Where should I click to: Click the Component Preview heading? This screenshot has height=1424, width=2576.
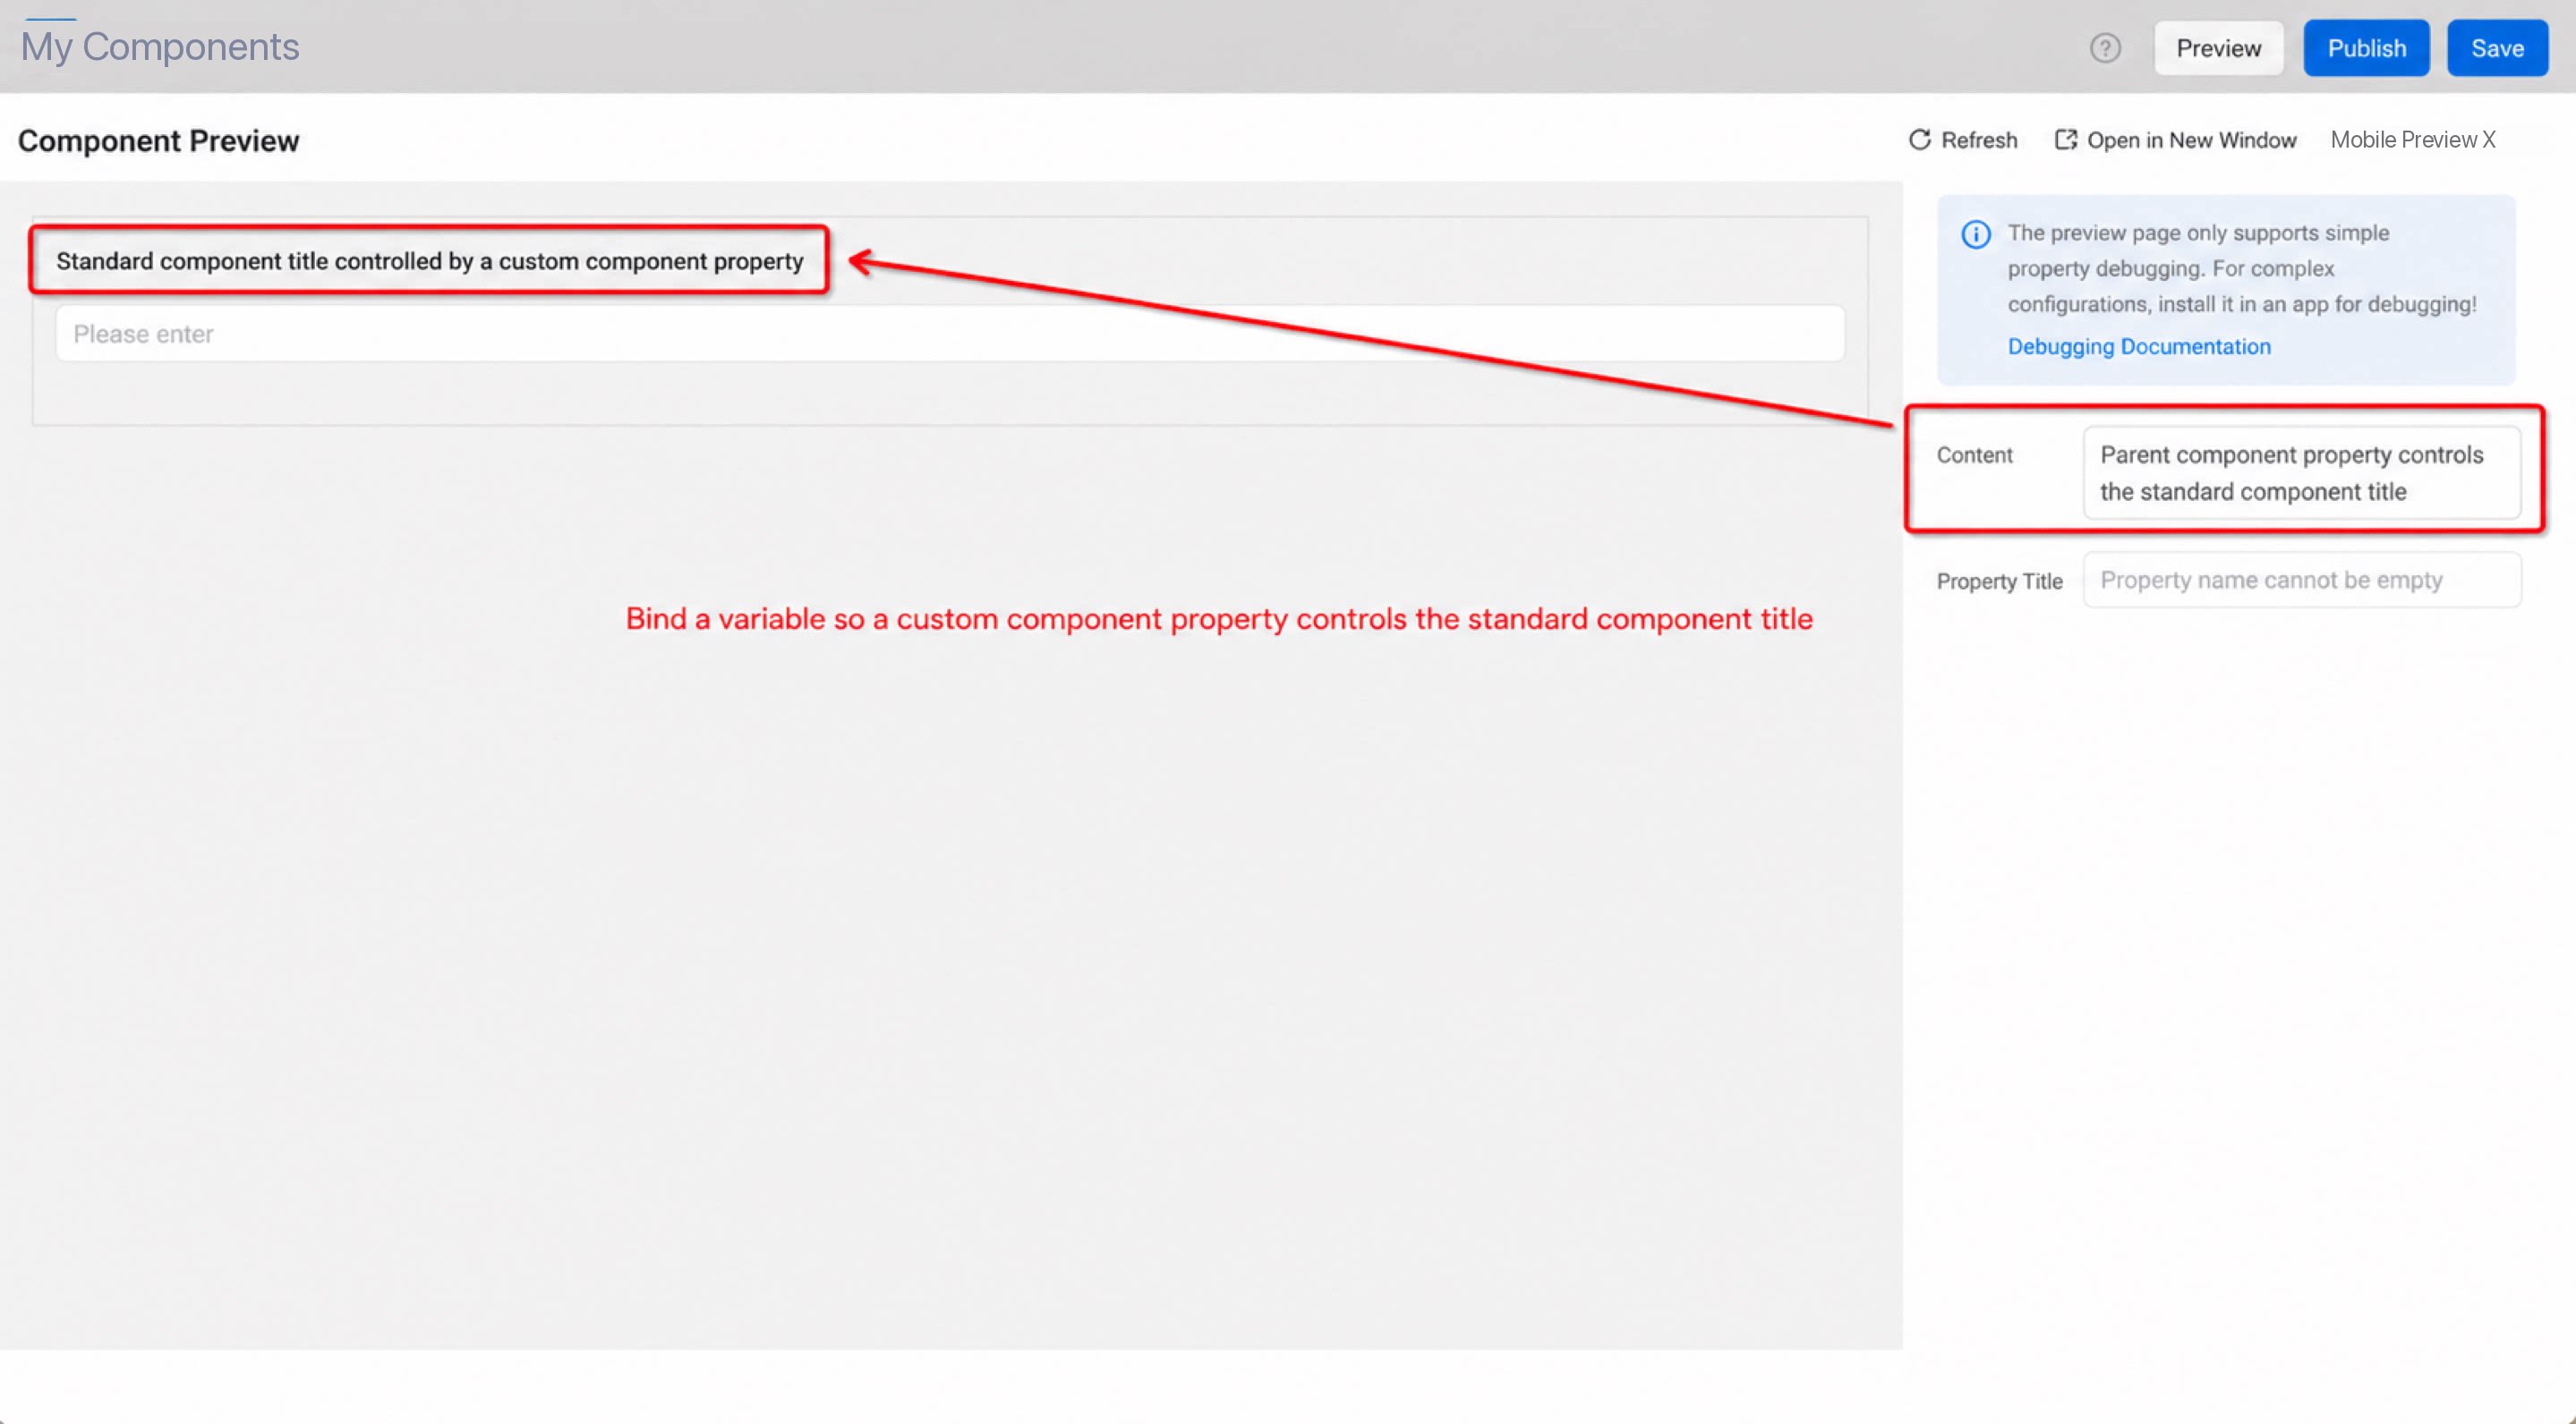[x=158, y=141]
